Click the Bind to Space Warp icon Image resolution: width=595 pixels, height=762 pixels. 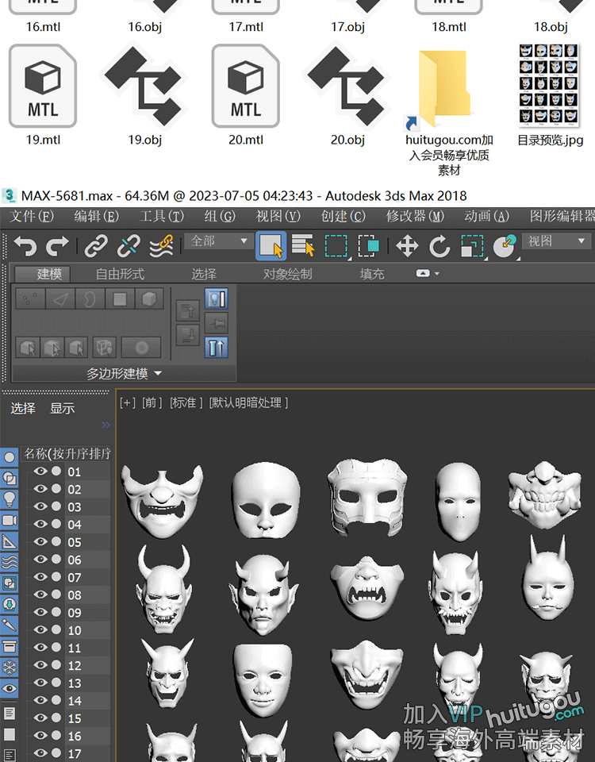(x=161, y=246)
